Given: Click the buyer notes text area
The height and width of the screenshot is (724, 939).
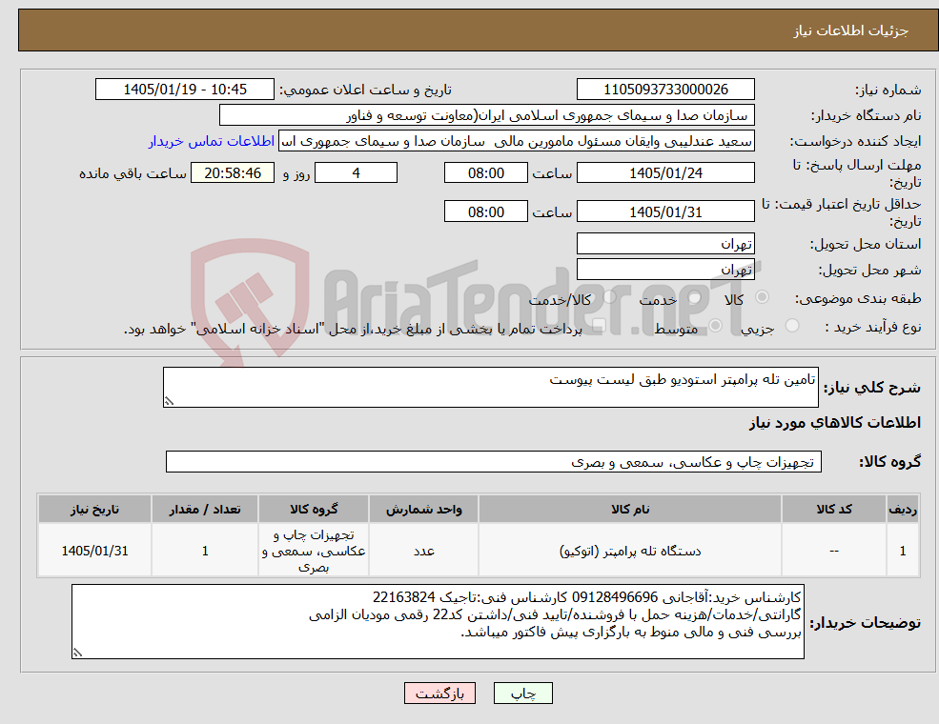Looking at the screenshot, I should pyautogui.click(x=438, y=622).
